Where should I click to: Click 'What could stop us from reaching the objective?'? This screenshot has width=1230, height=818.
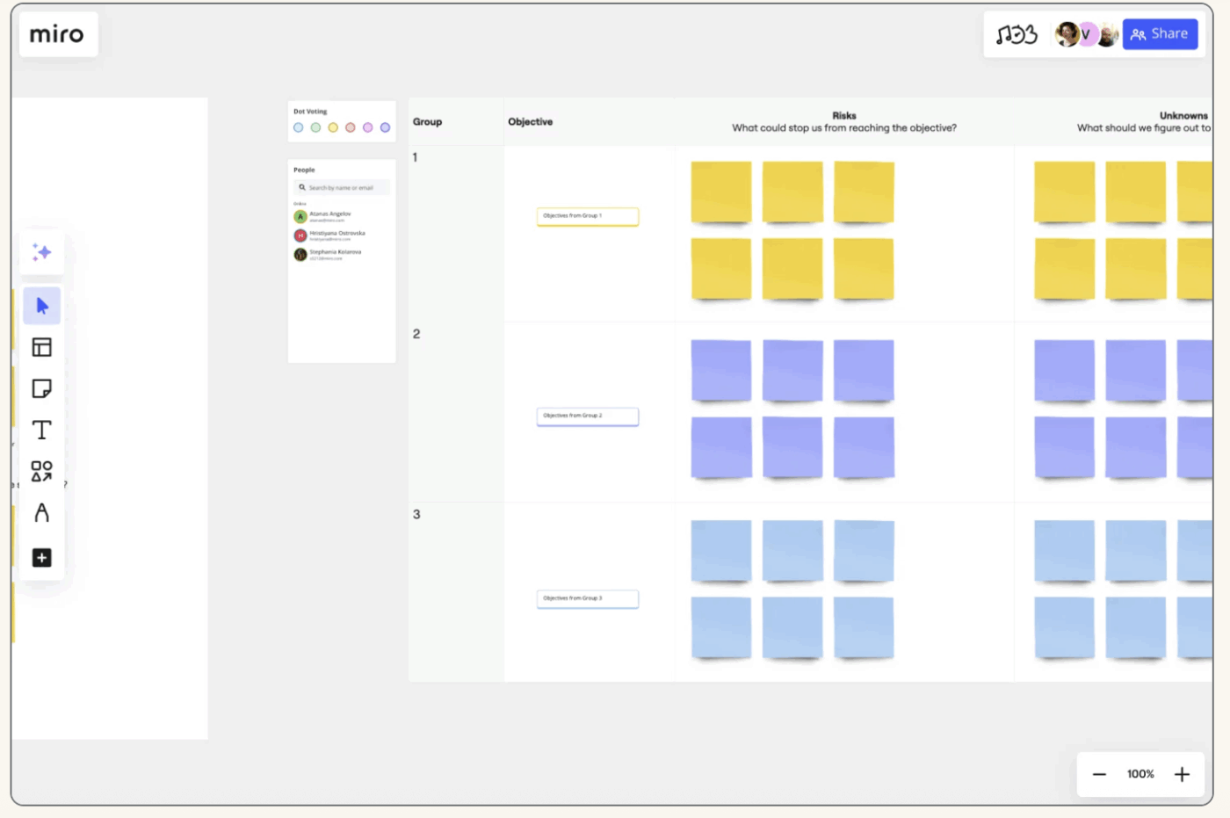[844, 128]
